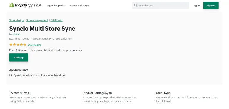229x109 pixels.
Task: Click the SKU or barcode description text
Action: (x=38, y=99)
